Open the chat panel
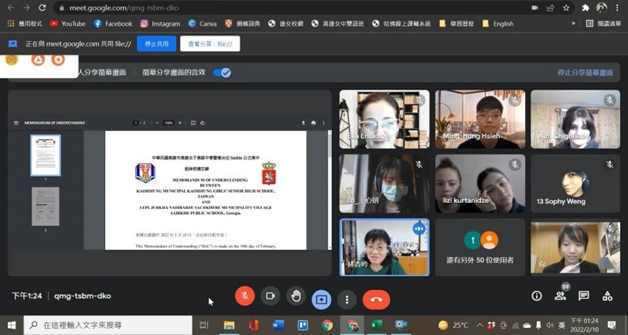 pos(583,296)
